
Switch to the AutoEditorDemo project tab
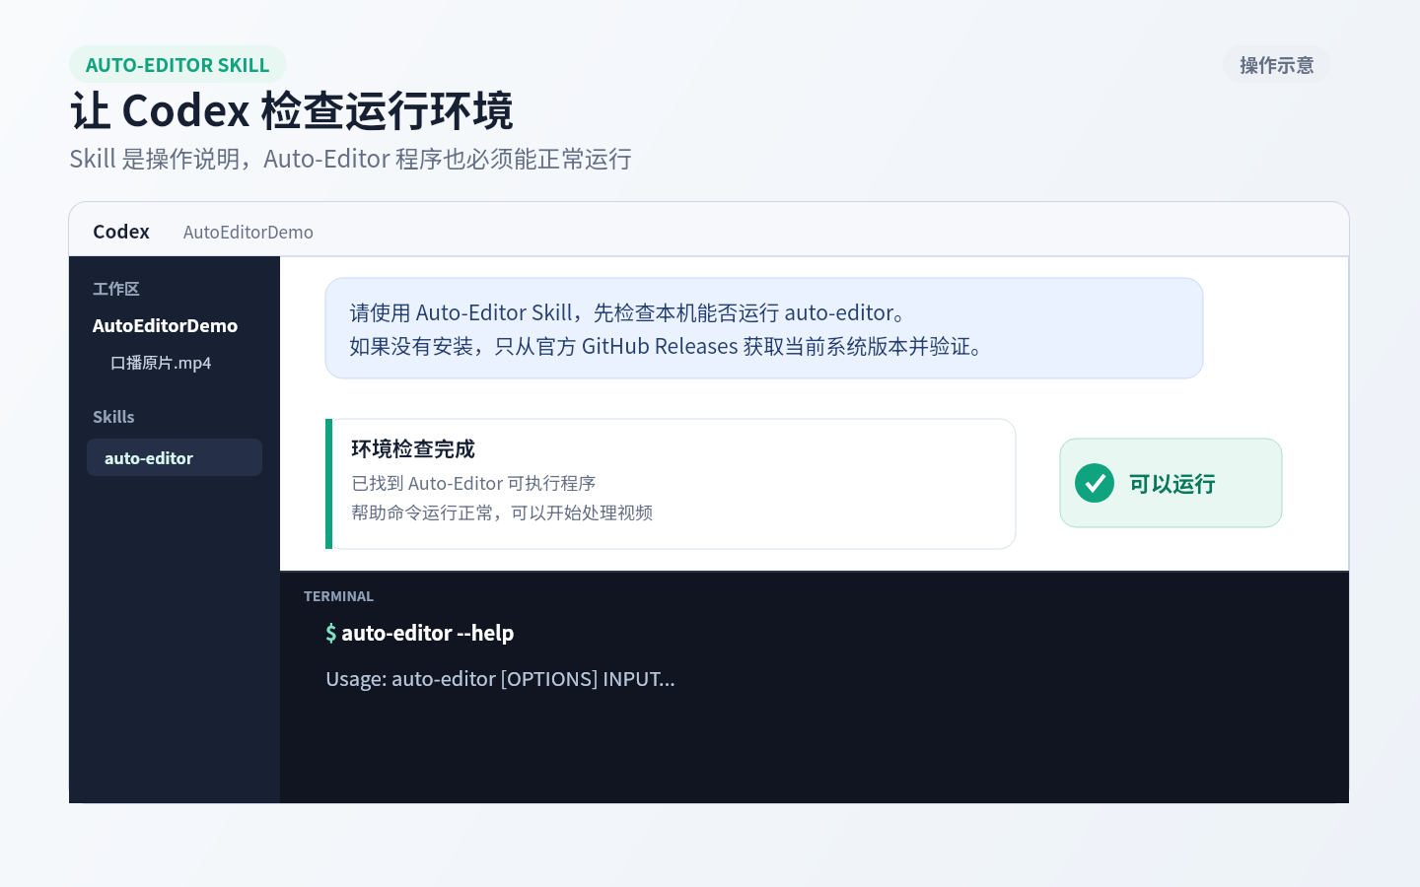tap(248, 232)
